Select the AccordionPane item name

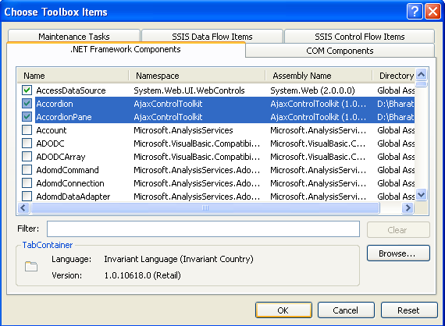tap(64, 117)
